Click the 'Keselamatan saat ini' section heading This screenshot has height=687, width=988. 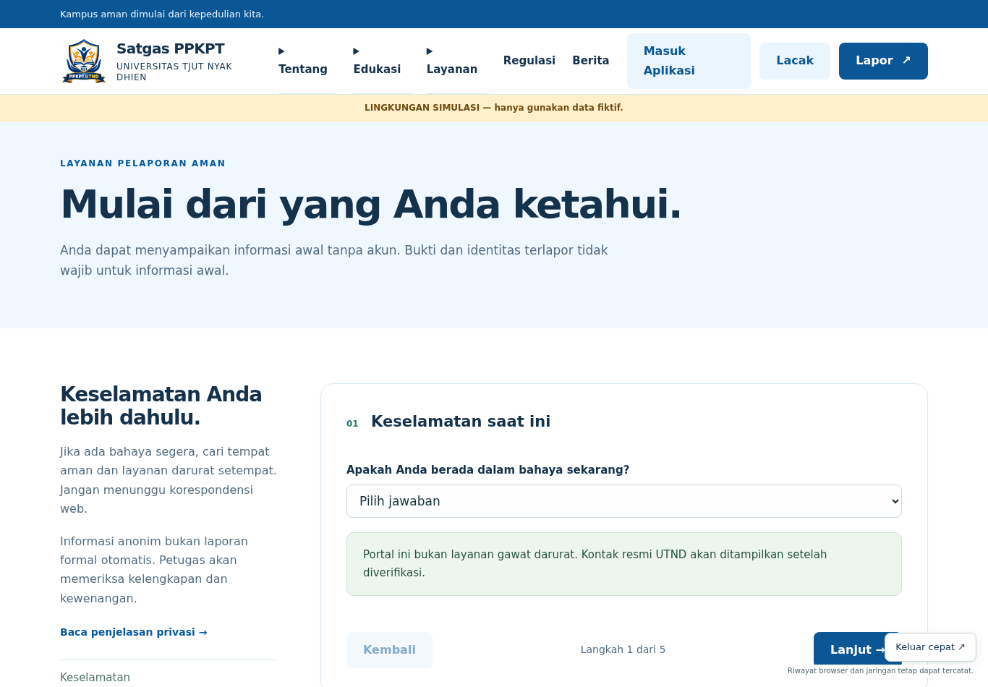[461, 422]
